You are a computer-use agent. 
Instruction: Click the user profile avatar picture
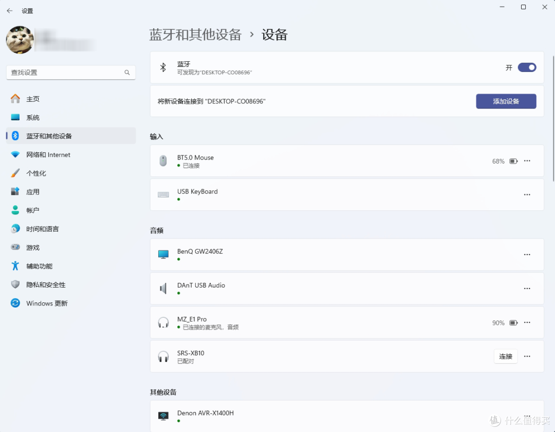[x=20, y=40]
